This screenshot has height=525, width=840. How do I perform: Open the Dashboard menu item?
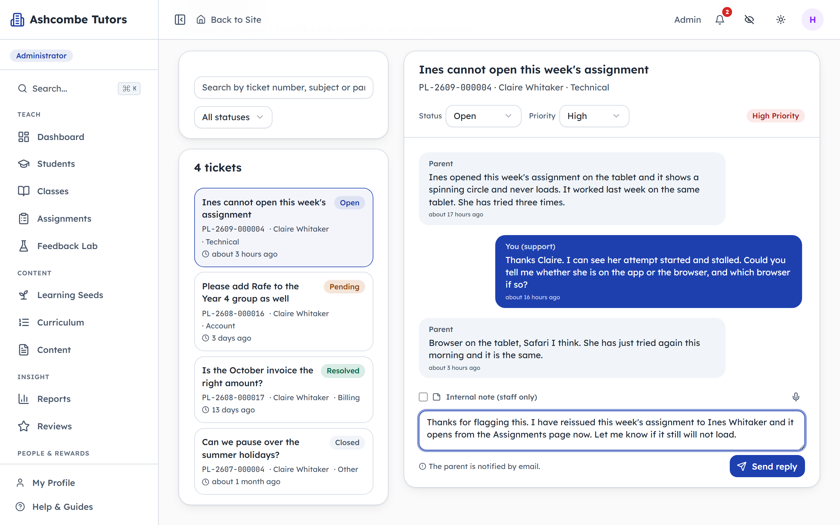[x=79, y=137]
